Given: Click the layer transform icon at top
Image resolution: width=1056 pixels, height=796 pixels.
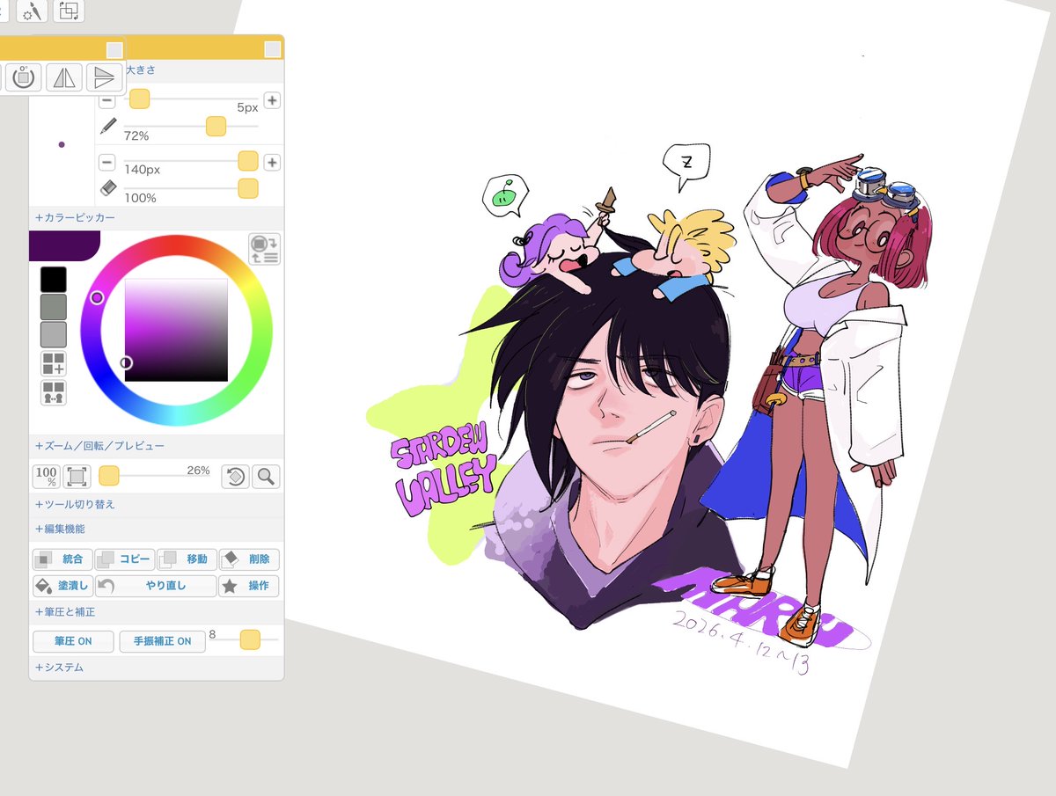Looking at the screenshot, I should point(69,11).
